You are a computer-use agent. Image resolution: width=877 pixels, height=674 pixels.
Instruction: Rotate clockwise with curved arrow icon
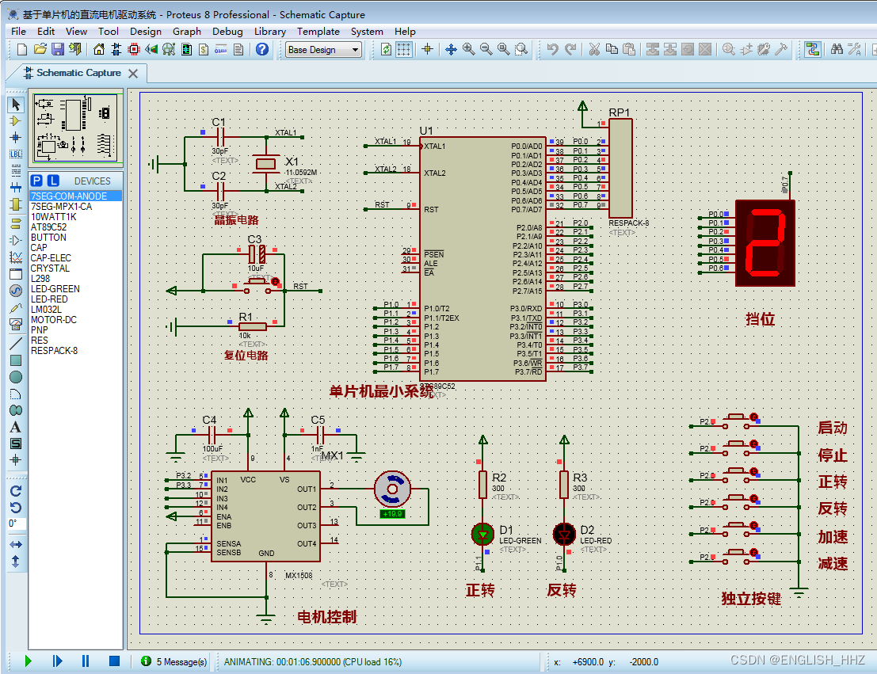coord(16,490)
